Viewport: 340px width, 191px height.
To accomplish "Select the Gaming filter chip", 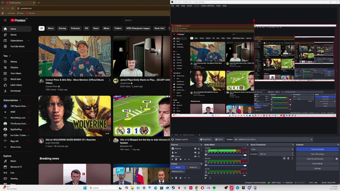I will (x=62, y=28).
